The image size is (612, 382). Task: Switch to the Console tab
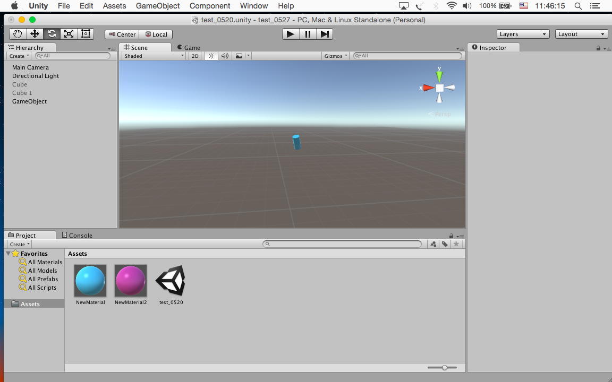tap(77, 235)
